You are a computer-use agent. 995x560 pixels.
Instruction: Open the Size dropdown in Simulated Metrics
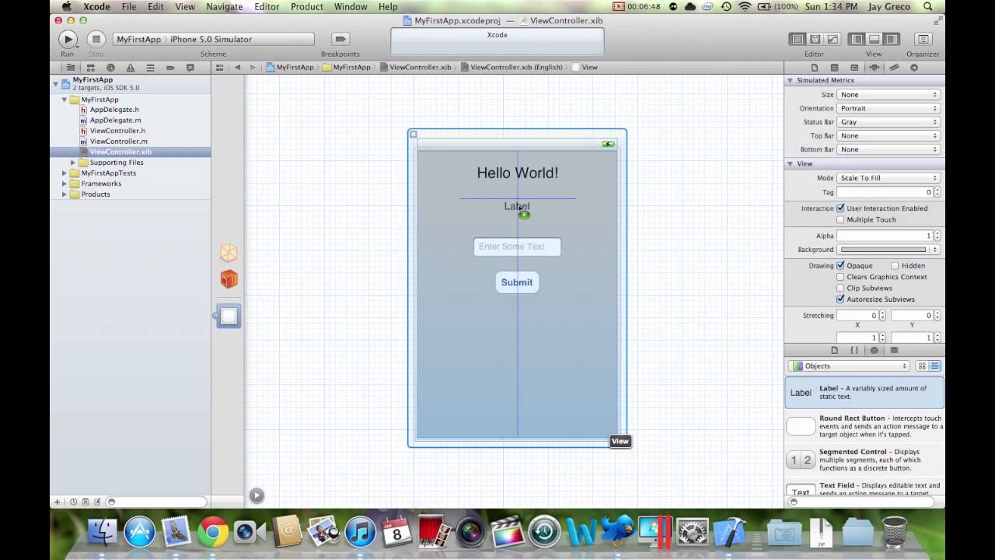tap(889, 95)
